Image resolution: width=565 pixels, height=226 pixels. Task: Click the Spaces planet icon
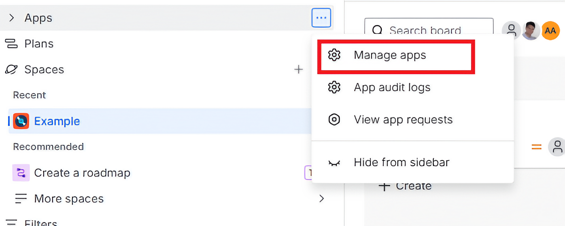(11, 69)
